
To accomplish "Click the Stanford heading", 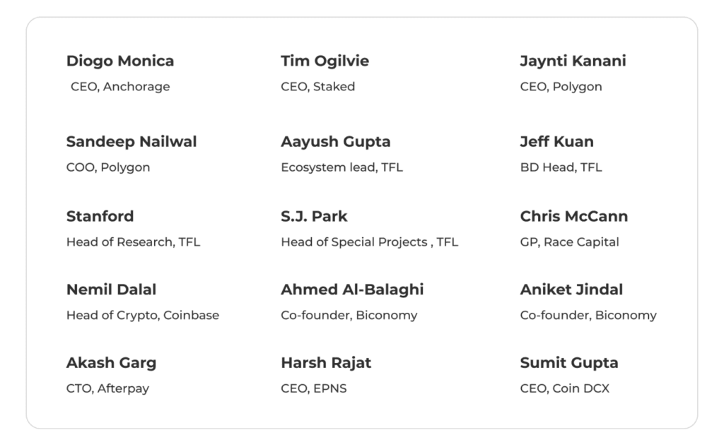I will (100, 216).
